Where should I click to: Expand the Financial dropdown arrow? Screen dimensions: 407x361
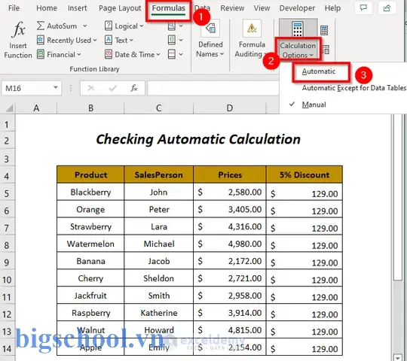79,54
